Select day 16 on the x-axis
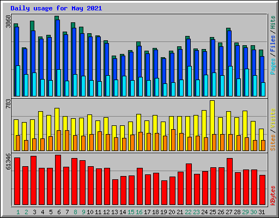Image resolution: width=279 pixels, height=218 pixels. tap(139, 212)
